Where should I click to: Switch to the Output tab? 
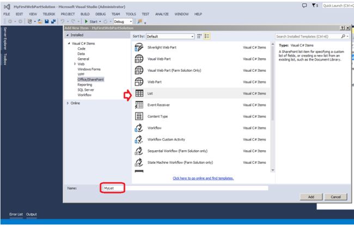pyautogui.click(x=32, y=214)
